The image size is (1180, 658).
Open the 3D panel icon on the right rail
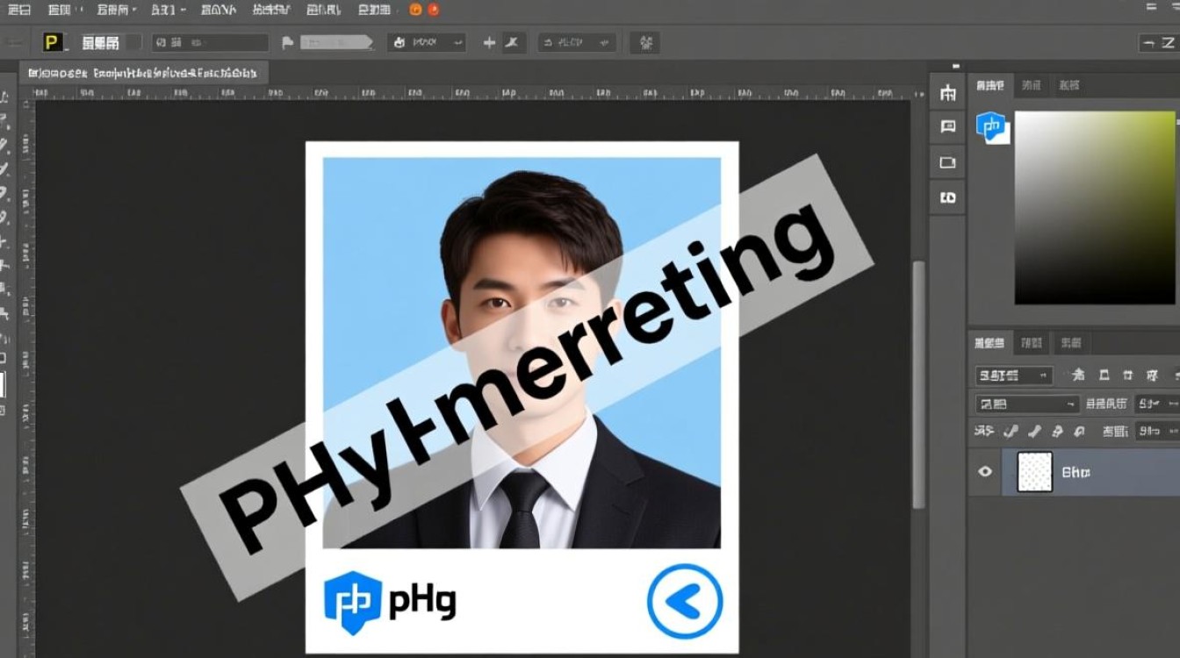947,198
